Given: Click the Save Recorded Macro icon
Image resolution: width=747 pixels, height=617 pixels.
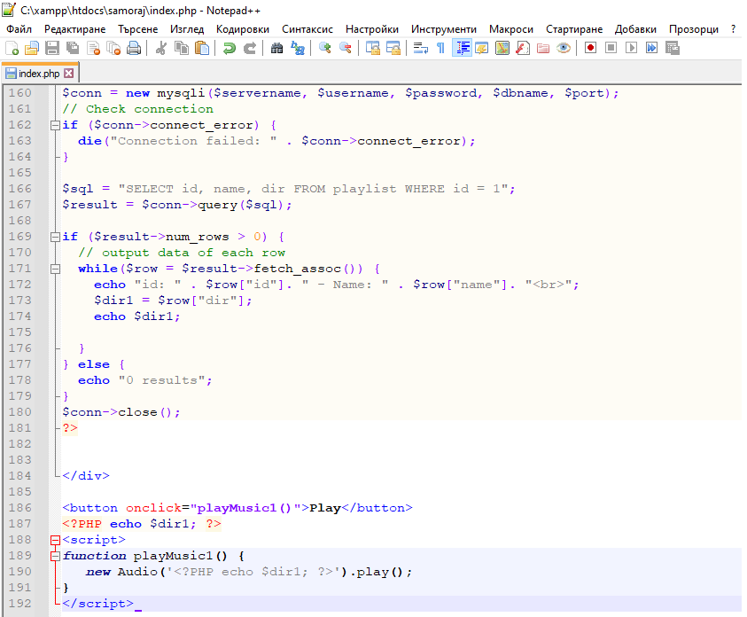Looking at the screenshot, I should pyautogui.click(x=673, y=48).
